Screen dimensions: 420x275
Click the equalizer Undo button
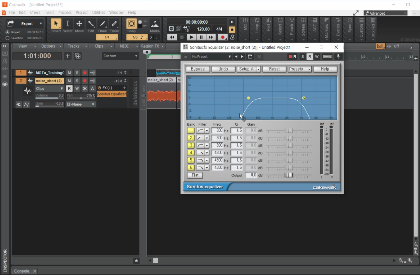[x=223, y=69]
